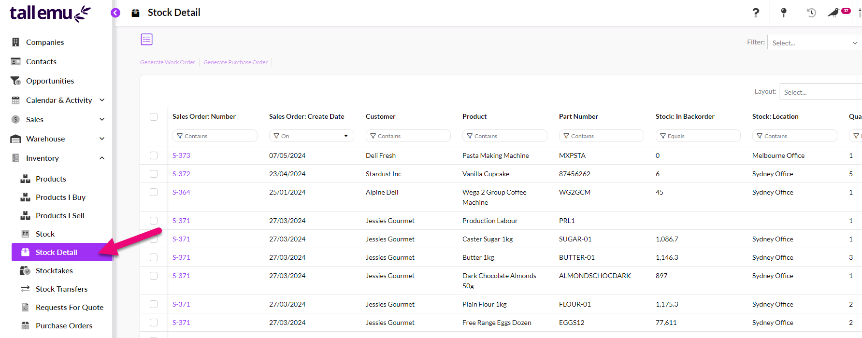Click the Contacts card icon
The width and height of the screenshot is (862, 338).
[15, 61]
